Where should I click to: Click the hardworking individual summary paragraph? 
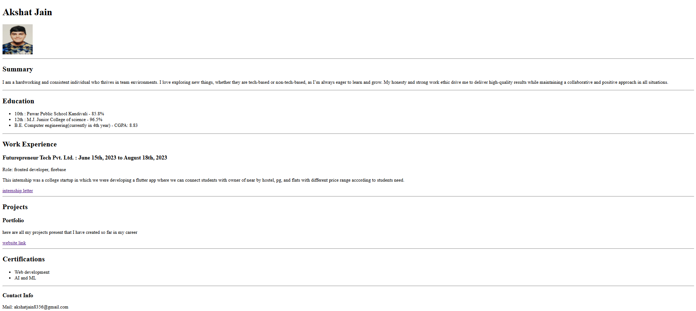[x=335, y=82]
